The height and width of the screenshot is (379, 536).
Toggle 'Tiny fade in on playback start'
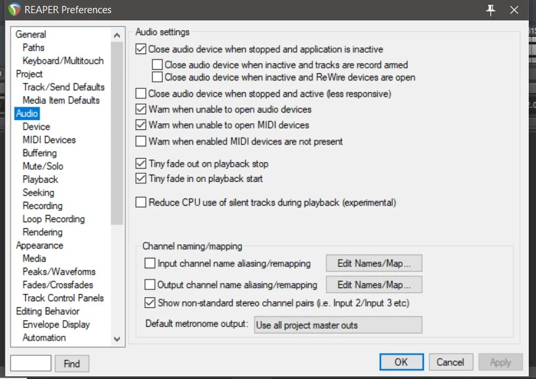(141, 178)
